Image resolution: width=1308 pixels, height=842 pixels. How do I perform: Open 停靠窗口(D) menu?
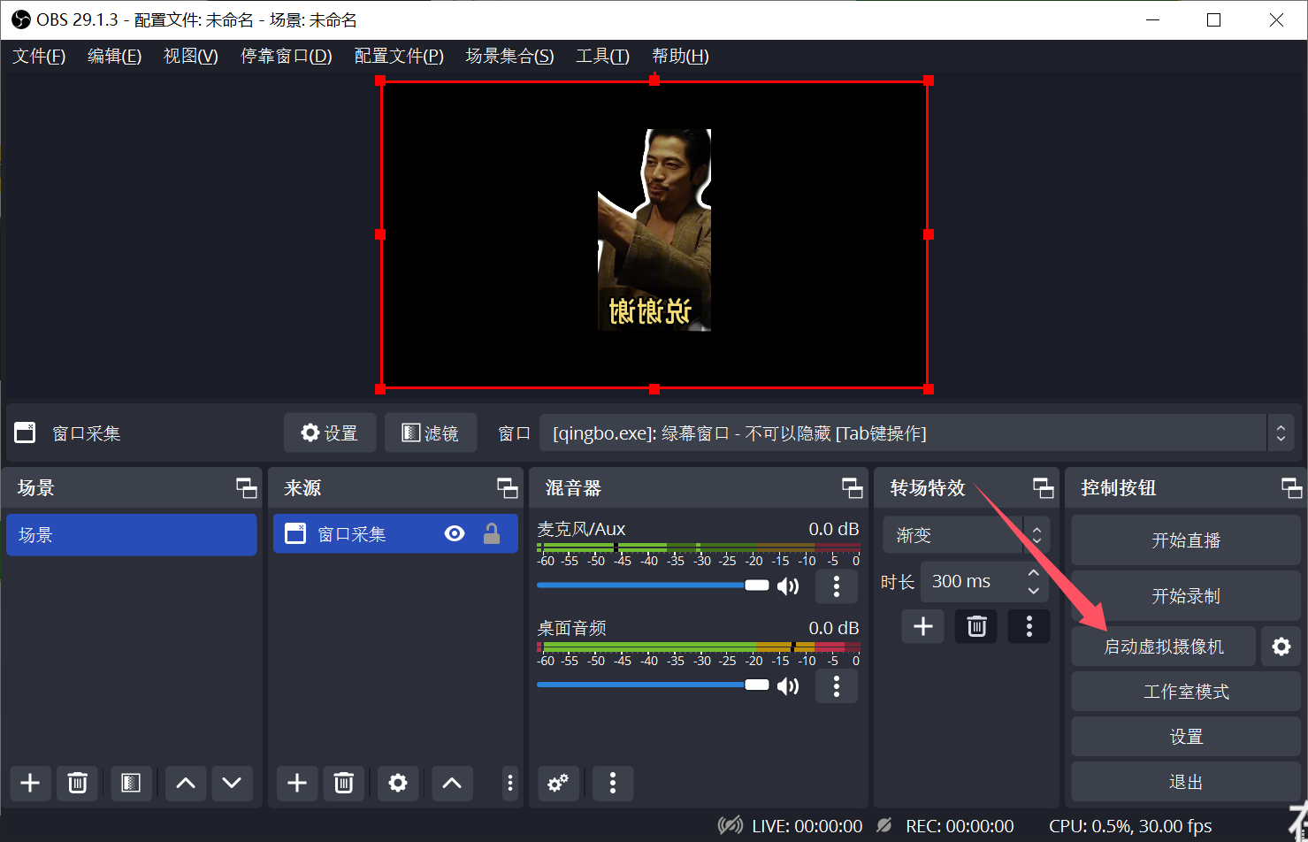pos(287,57)
